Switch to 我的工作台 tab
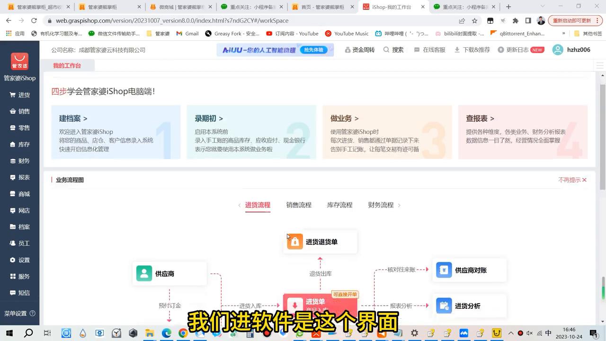This screenshot has width=606, height=341. tap(67, 66)
